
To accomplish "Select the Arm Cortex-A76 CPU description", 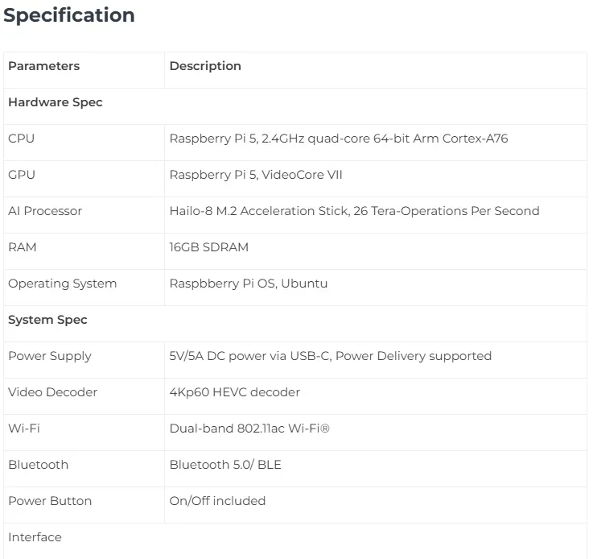I will pyautogui.click(x=338, y=139).
